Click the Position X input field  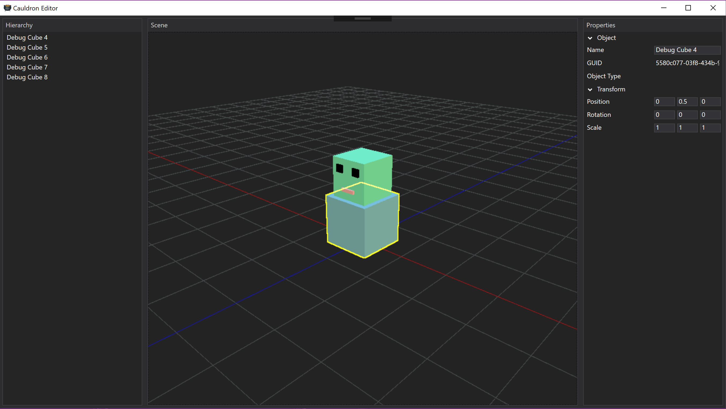(664, 102)
